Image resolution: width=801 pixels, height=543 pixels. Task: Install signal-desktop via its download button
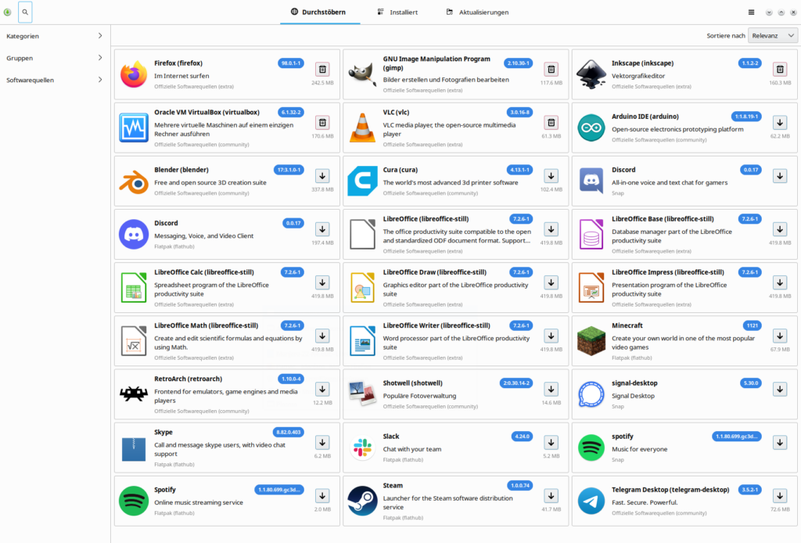(780, 389)
